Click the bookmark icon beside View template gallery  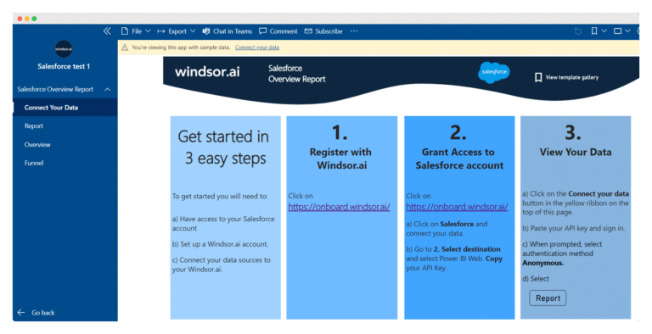538,77
